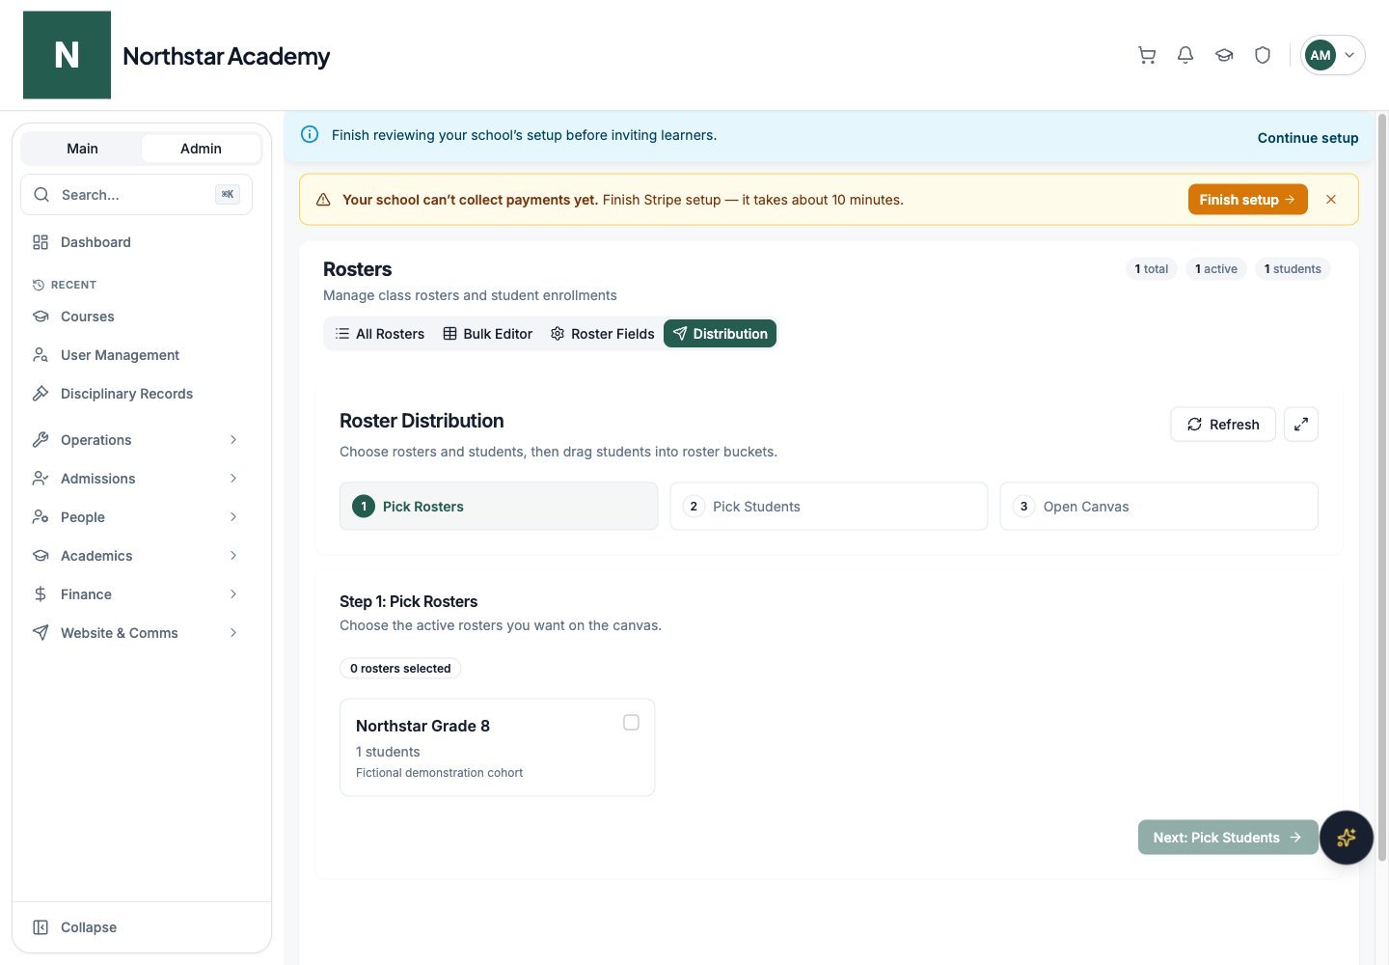Image resolution: width=1389 pixels, height=965 pixels.
Task: Click the Courses sidebar icon
Action: click(x=41, y=317)
